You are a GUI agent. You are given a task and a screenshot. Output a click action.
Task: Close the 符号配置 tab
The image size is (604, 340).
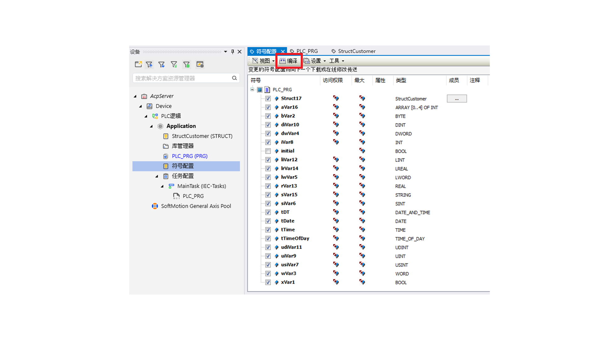click(283, 51)
